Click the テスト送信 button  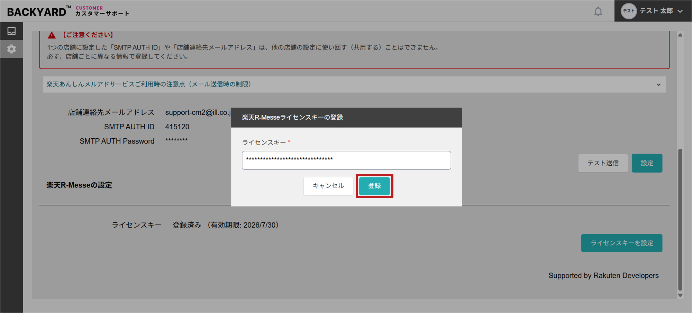pos(603,163)
